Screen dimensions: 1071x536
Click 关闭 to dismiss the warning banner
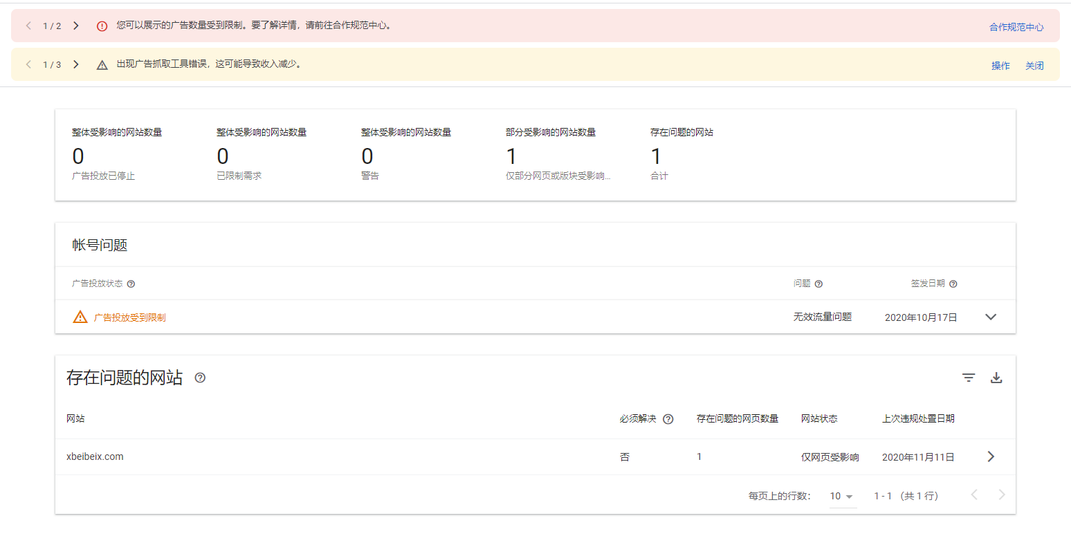pyautogui.click(x=1034, y=66)
